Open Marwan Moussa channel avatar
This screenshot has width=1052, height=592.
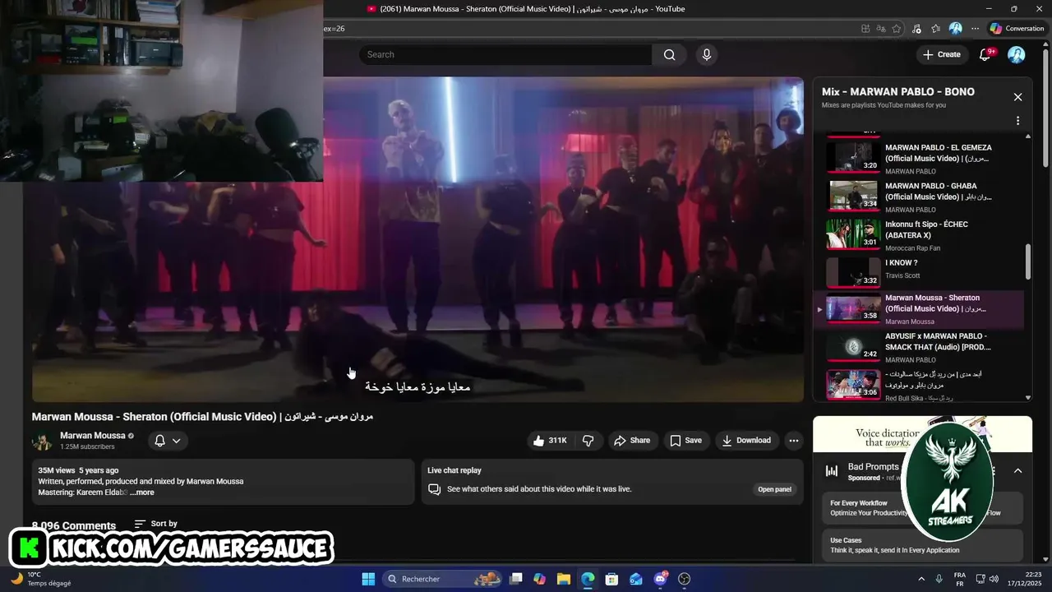42,442
